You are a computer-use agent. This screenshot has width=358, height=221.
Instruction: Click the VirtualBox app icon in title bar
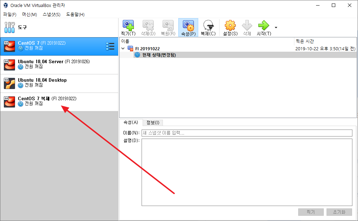tap(6, 5)
